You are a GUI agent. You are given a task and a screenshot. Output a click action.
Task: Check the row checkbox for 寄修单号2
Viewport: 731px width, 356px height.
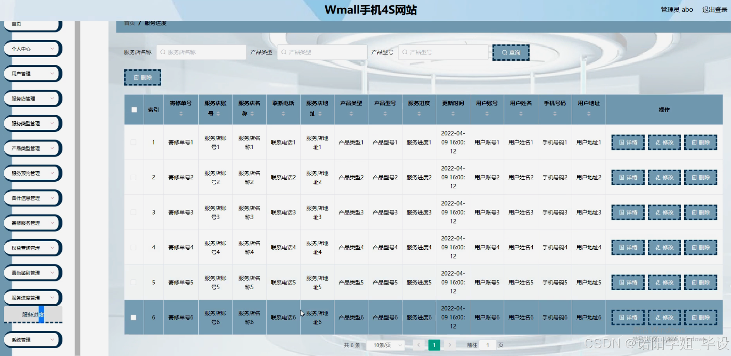coord(134,177)
